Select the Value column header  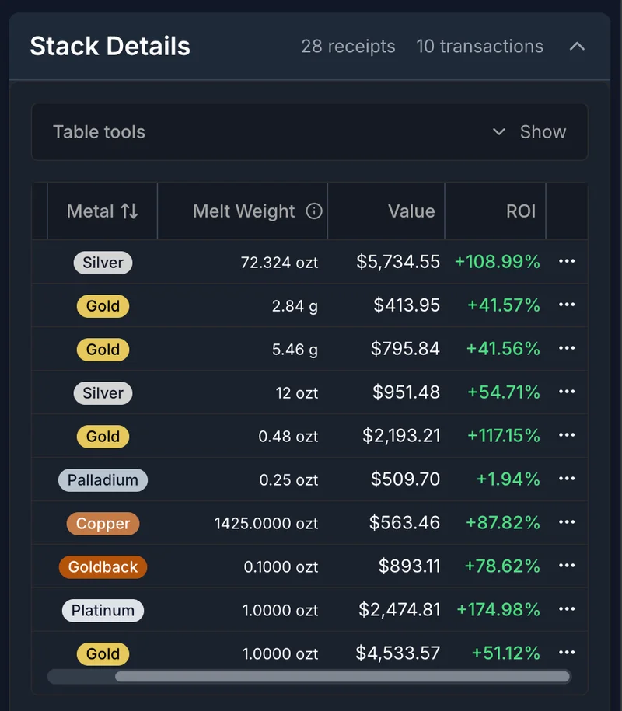point(411,211)
